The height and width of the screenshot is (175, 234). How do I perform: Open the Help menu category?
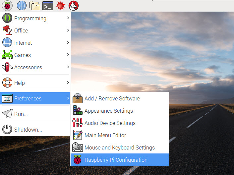(x=35, y=83)
